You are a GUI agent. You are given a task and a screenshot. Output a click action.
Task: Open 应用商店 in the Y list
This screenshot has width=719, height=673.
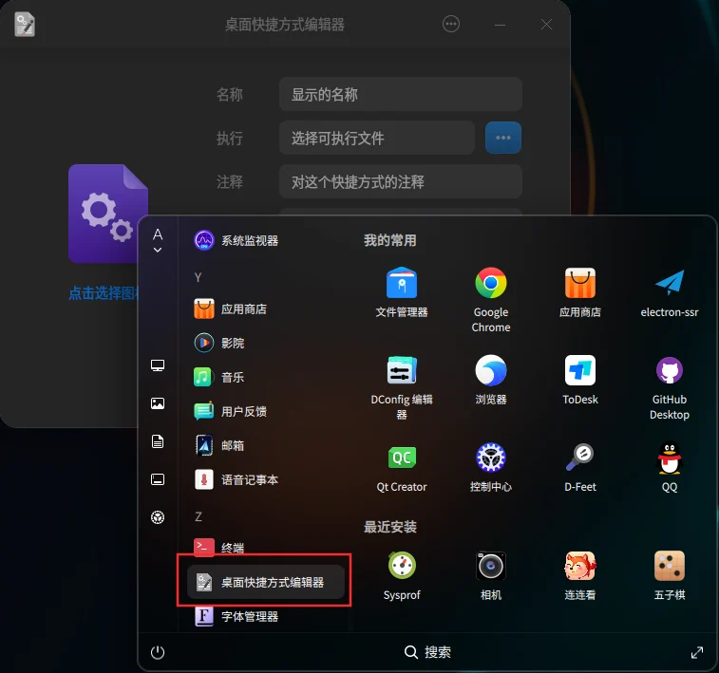[266, 308]
